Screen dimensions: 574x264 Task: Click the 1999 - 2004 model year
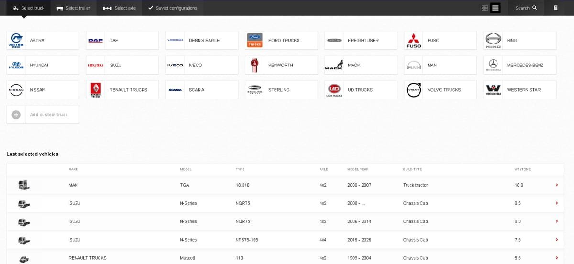(x=359, y=258)
